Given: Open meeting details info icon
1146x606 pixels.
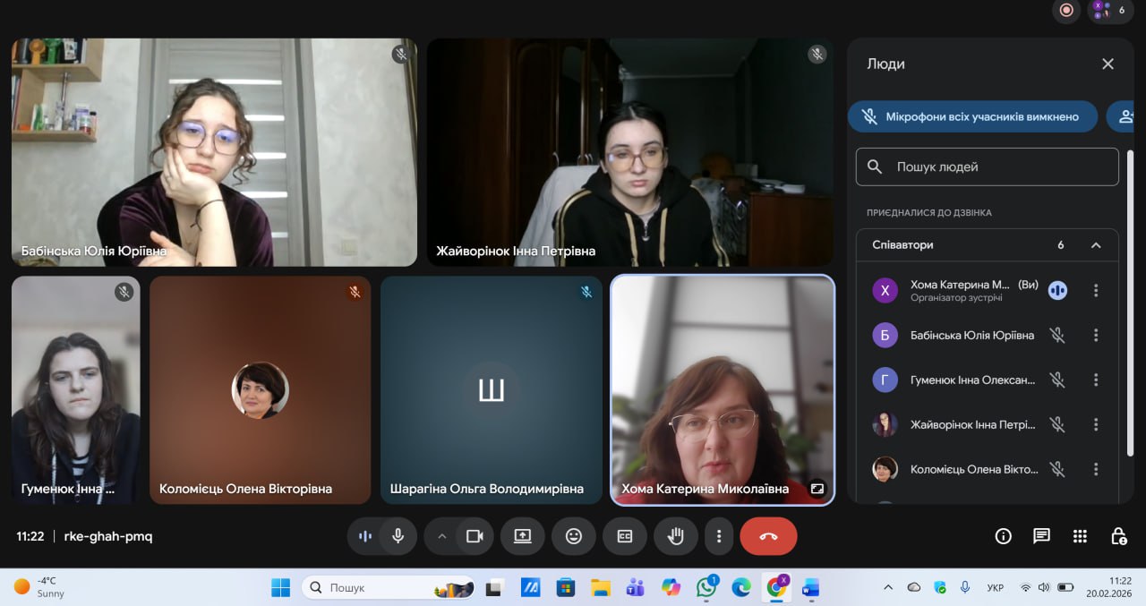Looking at the screenshot, I should click(1003, 536).
